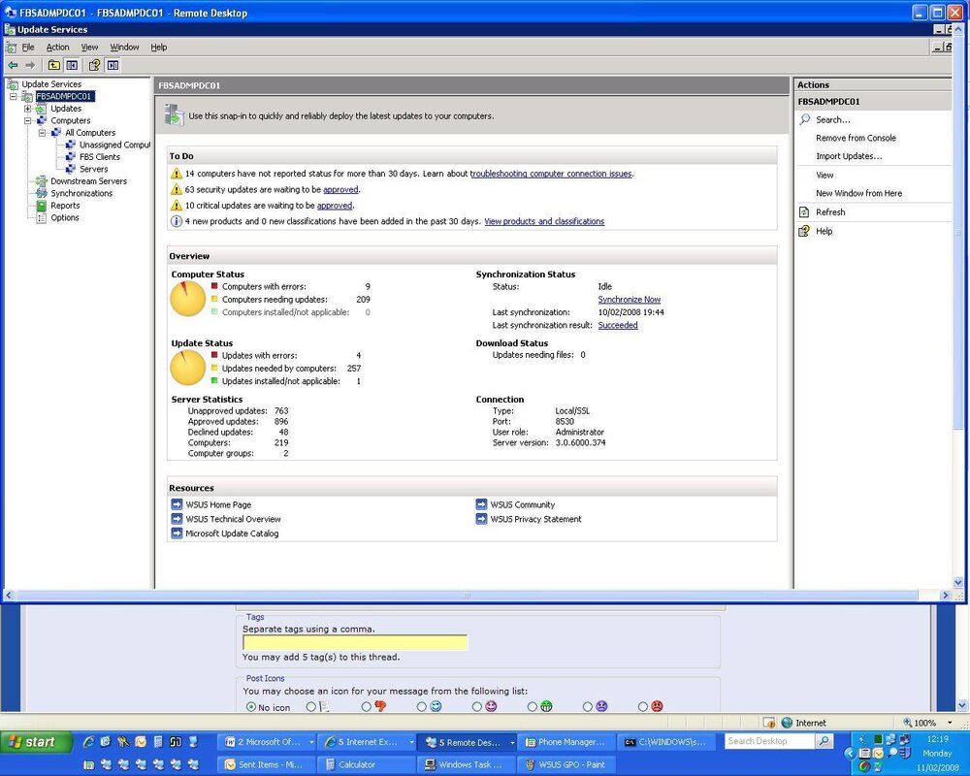This screenshot has width=970, height=776.
Task: Click the Refresh icon in Actions pane
Action: click(x=804, y=212)
